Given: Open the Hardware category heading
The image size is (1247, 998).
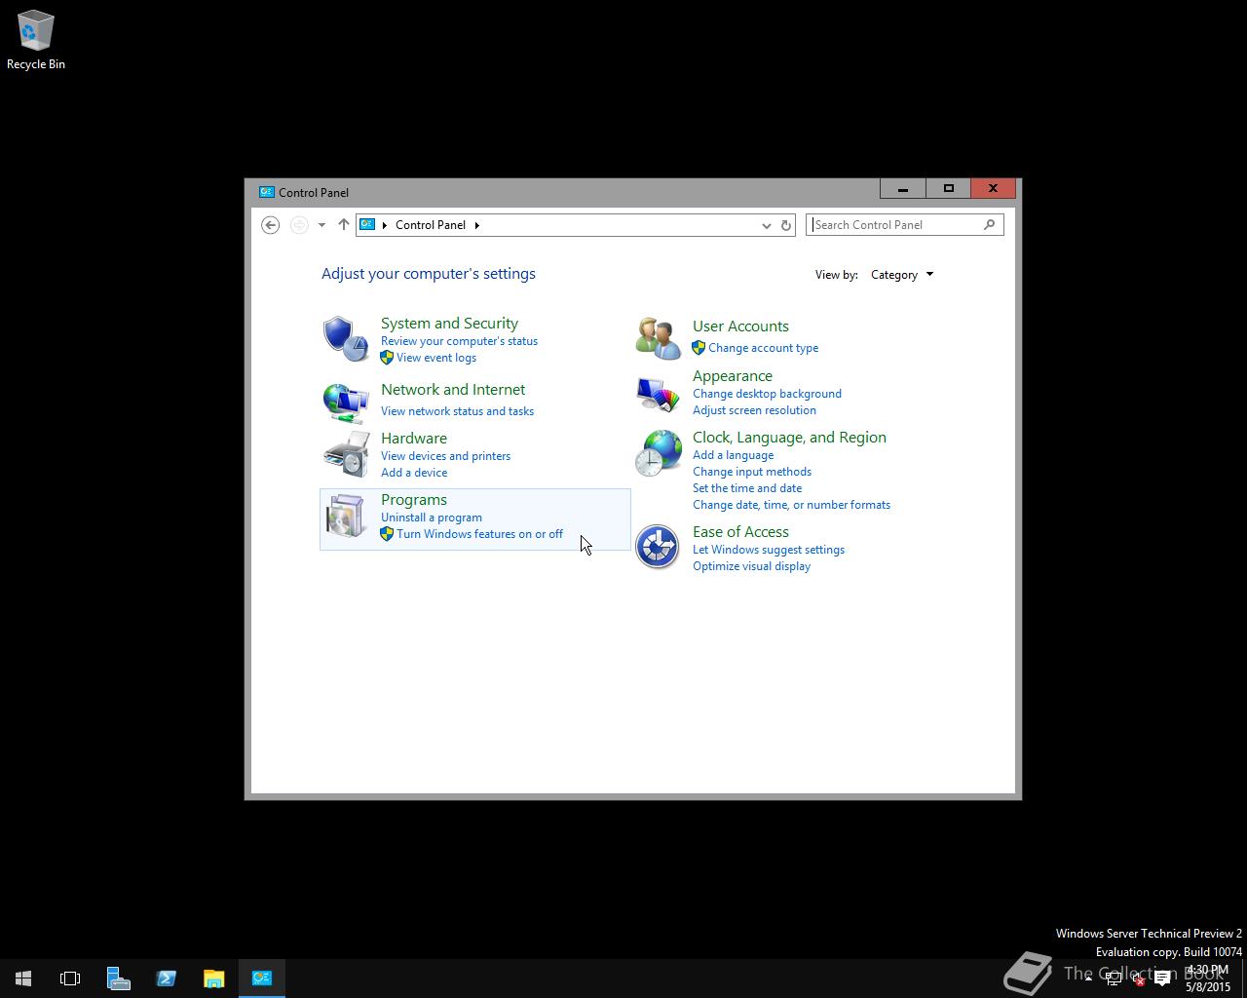Looking at the screenshot, I should (414, 439).
